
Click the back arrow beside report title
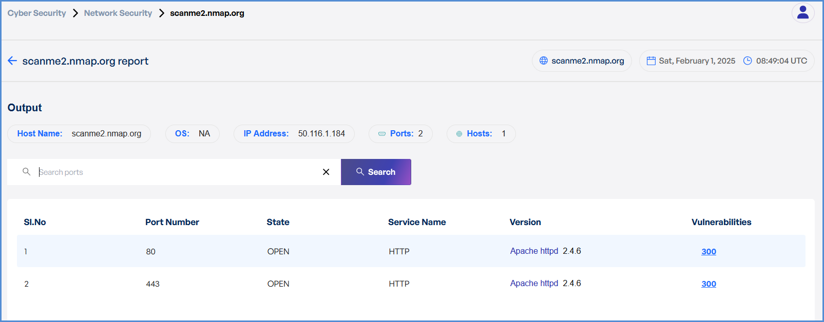tap(12, 61)
